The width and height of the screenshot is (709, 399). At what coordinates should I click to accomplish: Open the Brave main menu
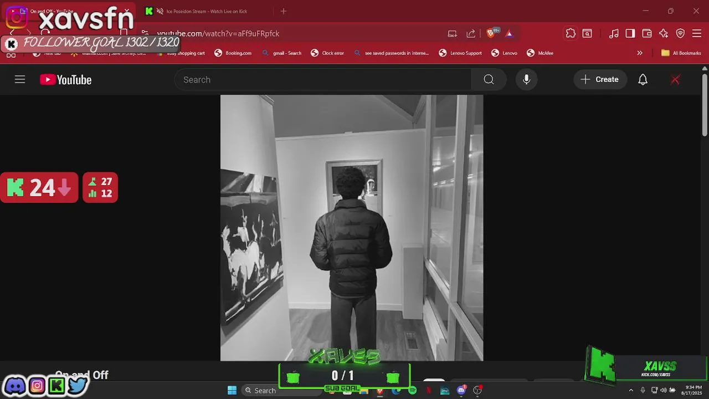[697, 34]
